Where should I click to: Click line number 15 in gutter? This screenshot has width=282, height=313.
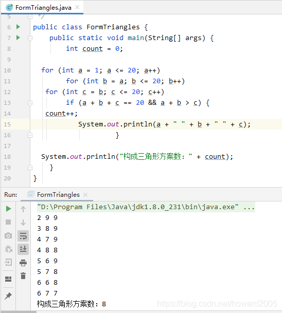[7, 124]
